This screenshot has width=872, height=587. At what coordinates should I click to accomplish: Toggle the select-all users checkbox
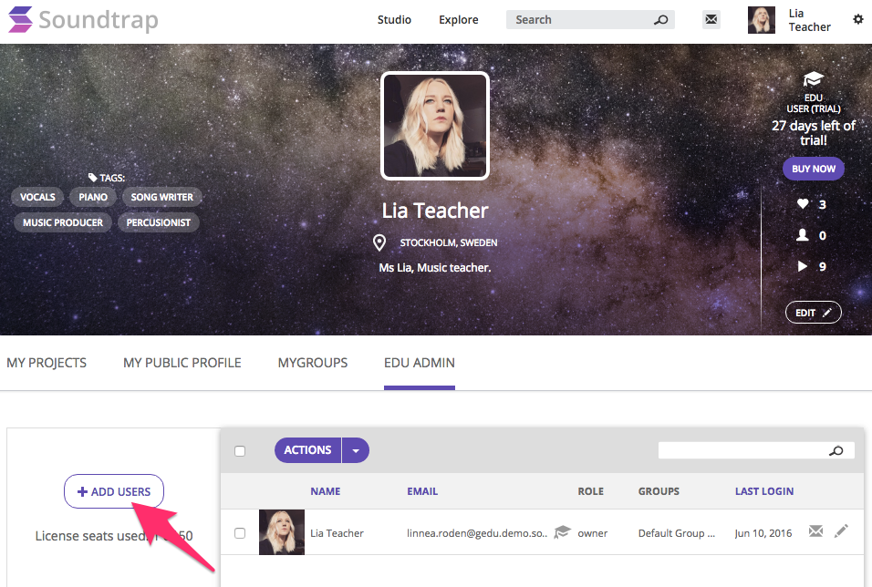pyautogui.click(x=240, y=451)
